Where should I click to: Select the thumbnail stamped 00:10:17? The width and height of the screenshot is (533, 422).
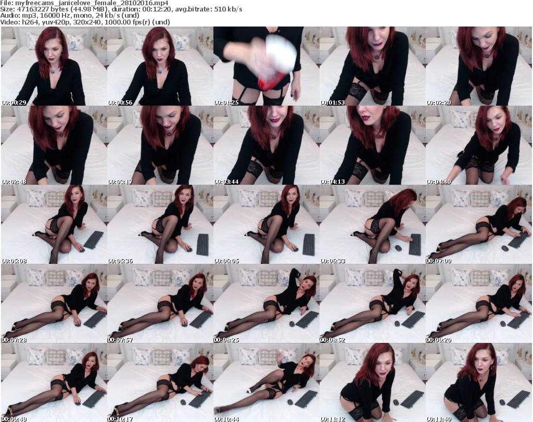click(x=160, y=382)
